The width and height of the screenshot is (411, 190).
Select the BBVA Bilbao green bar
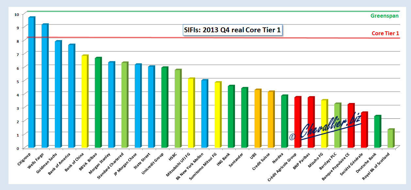98,103
